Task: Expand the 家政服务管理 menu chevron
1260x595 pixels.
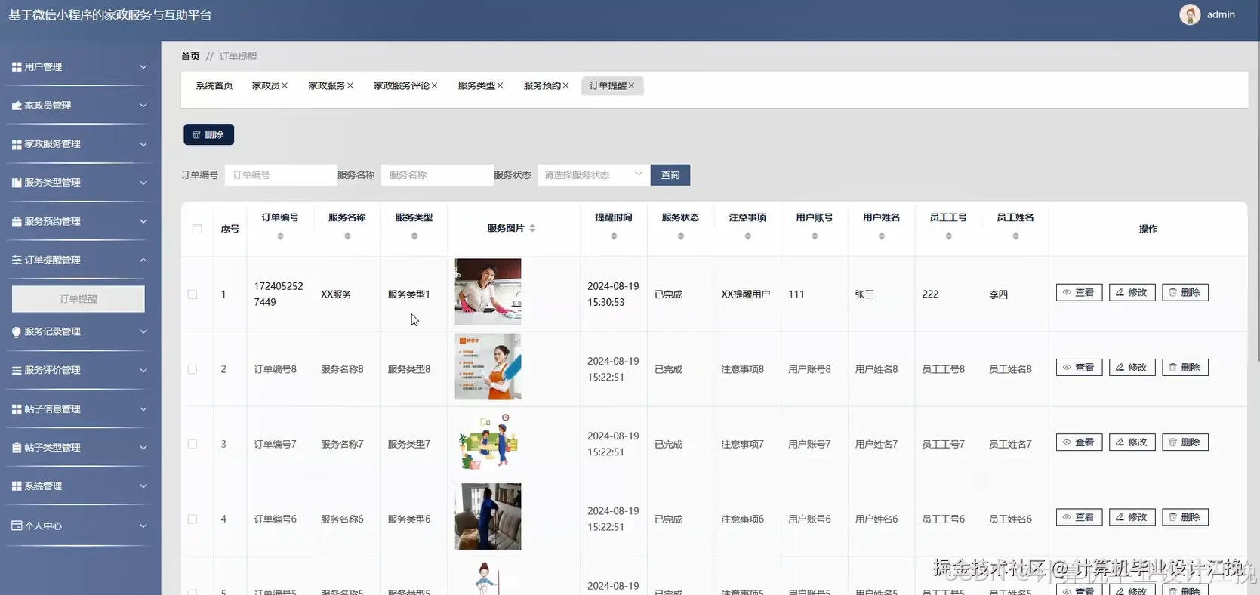Action: (143, 144)
